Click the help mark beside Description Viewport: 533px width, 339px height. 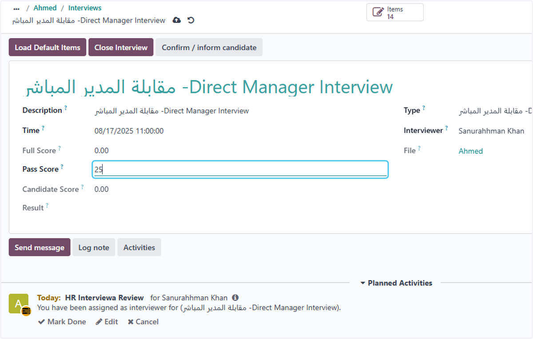tap(66, 108)
